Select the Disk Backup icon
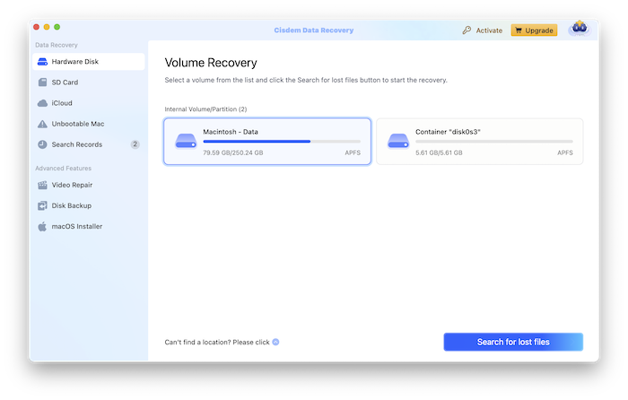 tap(42, 206)
